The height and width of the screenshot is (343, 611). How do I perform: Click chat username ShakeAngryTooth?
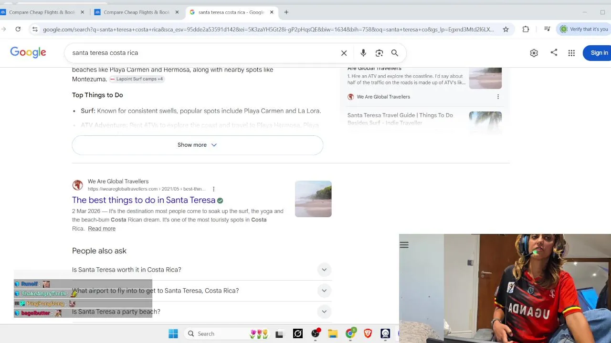click(x=43, y=294)
